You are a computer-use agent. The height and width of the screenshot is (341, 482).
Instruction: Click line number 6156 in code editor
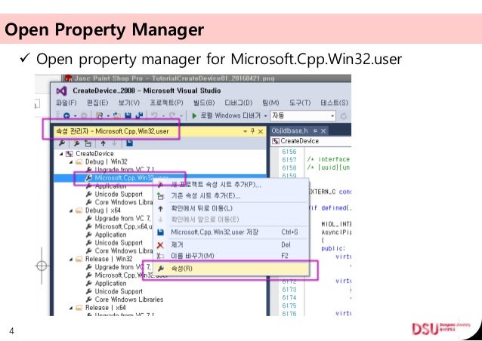click(289, 152)
